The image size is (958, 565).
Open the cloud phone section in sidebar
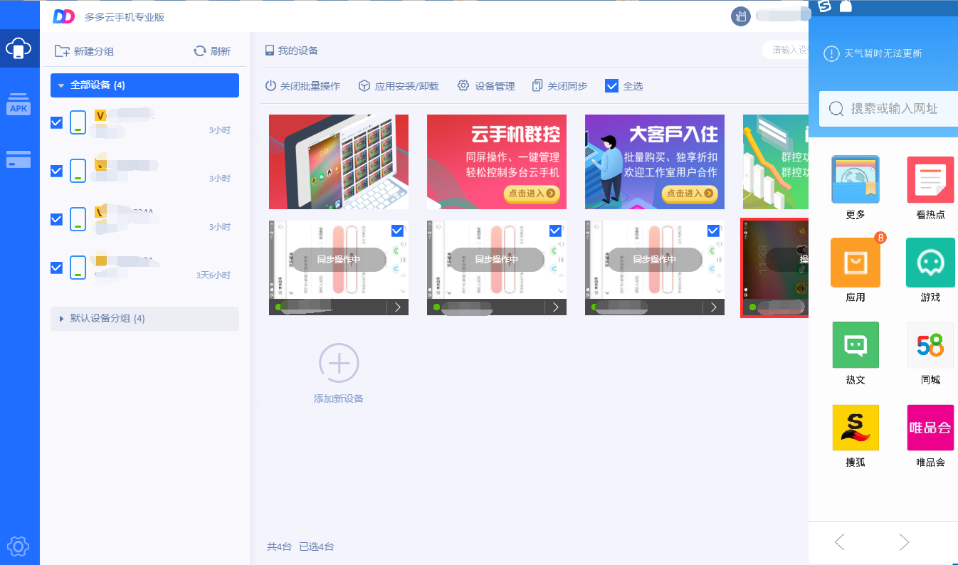pyautogui.click(x=19, y=48)
